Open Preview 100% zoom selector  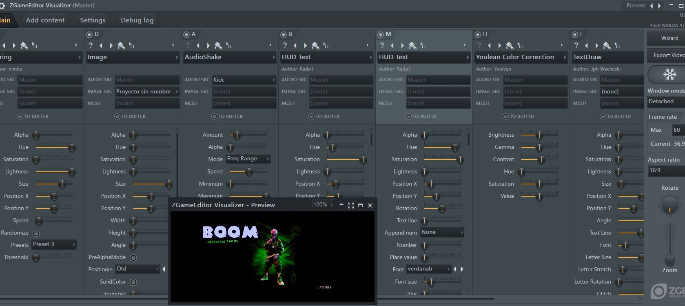coord(323,205)
